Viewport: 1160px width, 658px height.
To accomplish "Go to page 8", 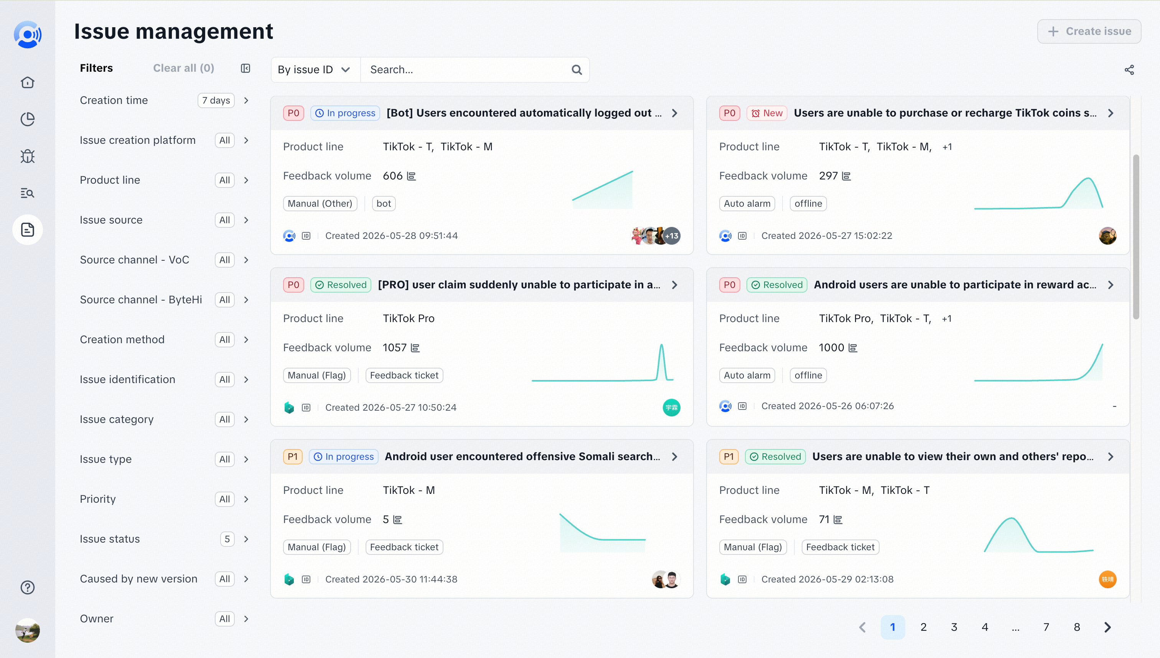I will [1077, 627].
